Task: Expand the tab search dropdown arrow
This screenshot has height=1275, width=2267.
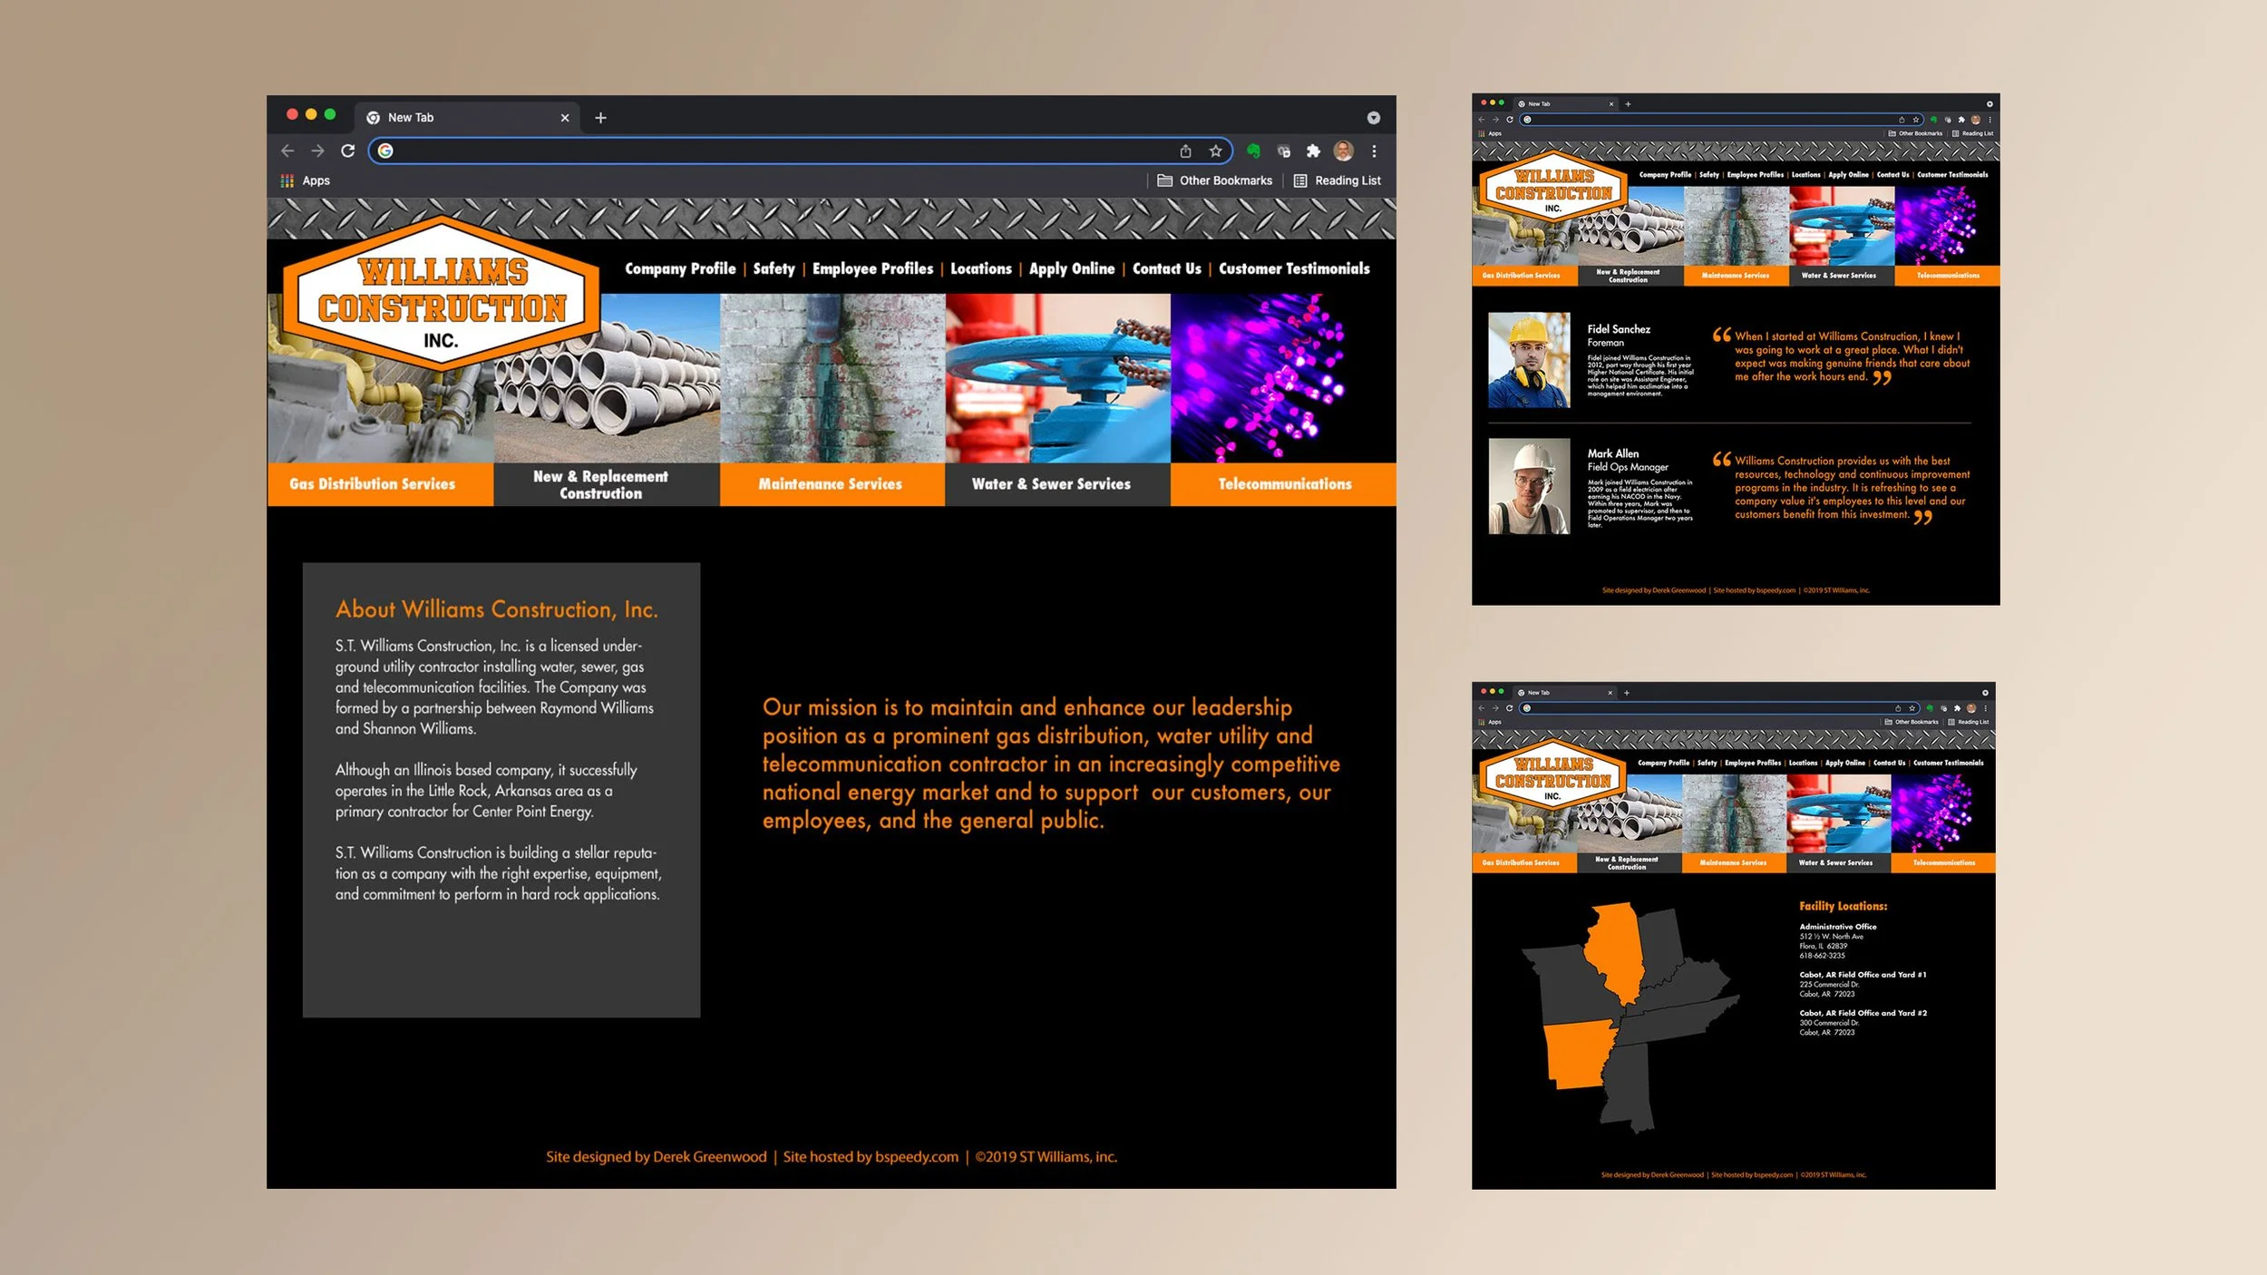Action: point(1373,118)
